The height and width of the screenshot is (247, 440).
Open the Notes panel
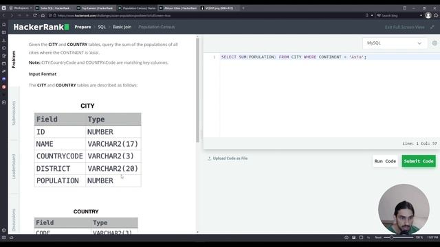coord(4,56)
